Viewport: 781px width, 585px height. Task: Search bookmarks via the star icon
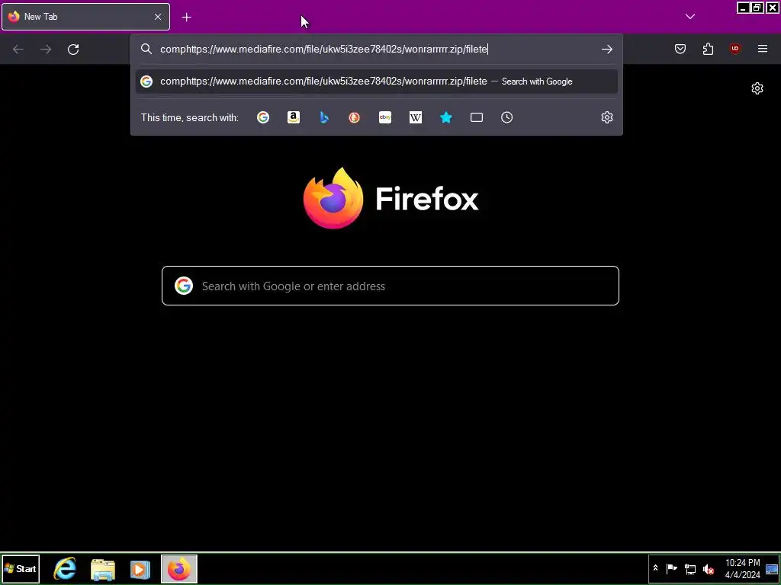point(445,117)
